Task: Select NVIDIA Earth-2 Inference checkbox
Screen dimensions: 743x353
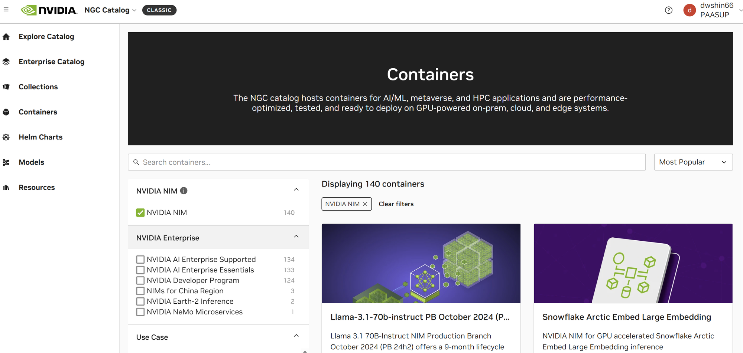Action: (140, 301)
